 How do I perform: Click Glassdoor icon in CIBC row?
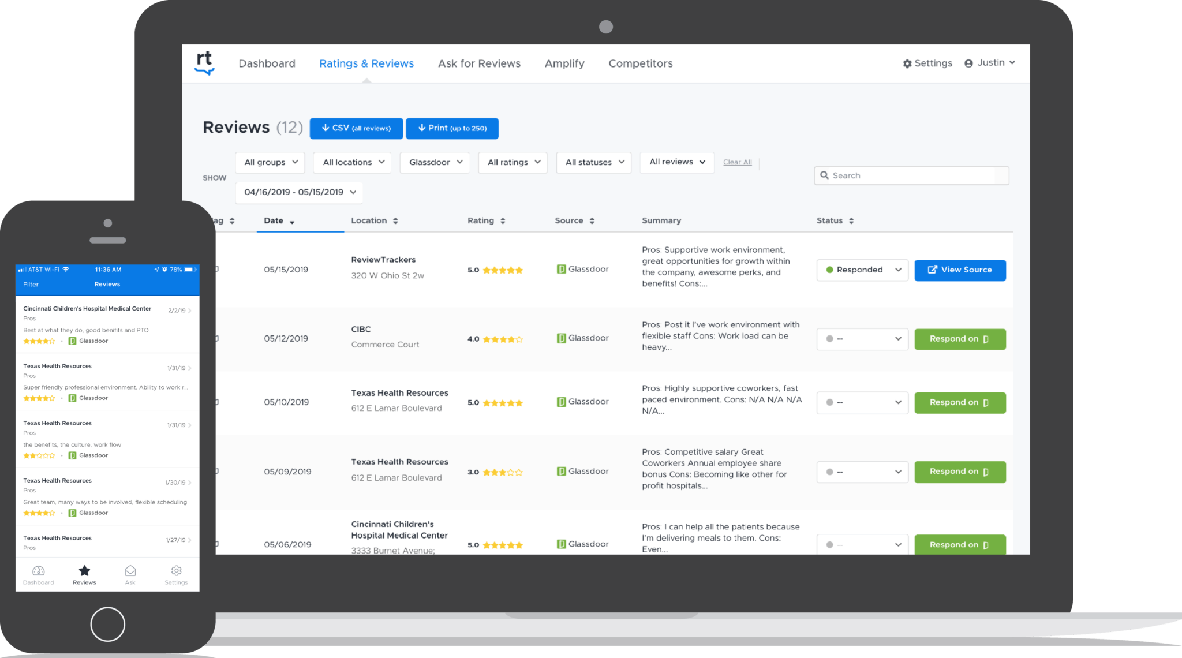[x=561, y=339]
